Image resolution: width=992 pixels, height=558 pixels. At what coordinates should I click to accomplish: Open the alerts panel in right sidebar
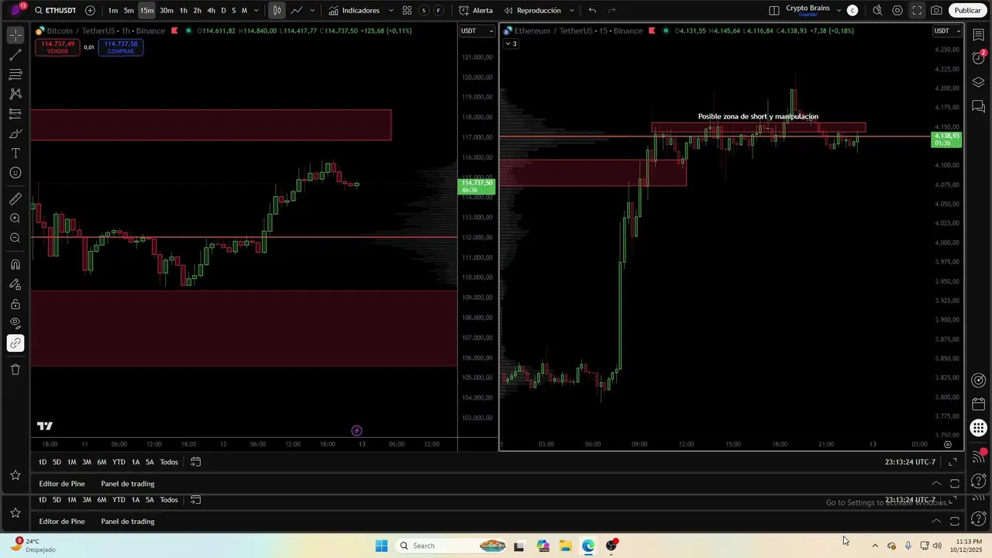(x=979, y=58)
